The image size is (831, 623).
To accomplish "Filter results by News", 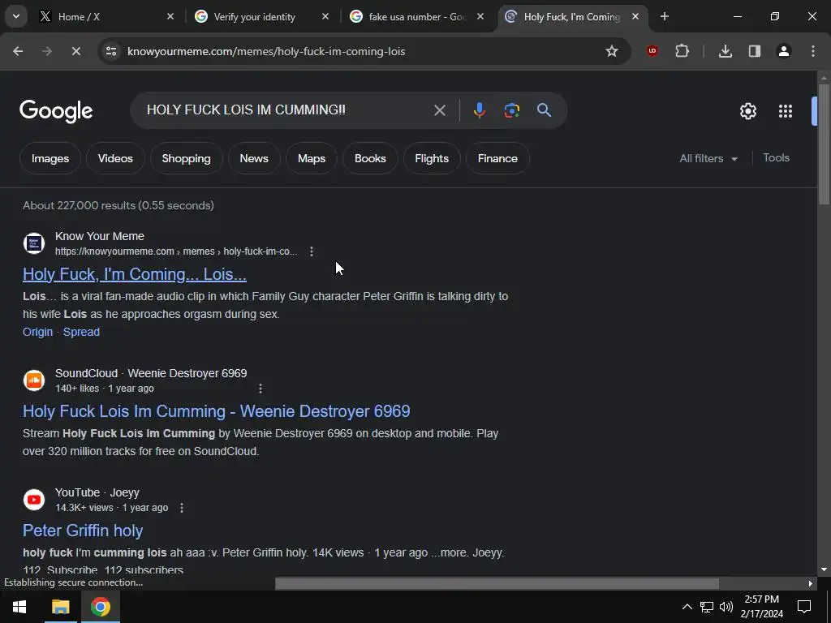I will (254, 158).
